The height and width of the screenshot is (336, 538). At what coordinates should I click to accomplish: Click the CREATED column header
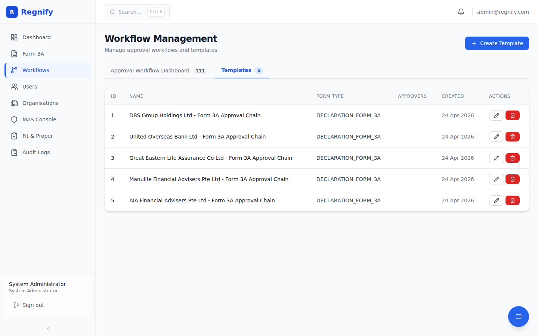coord(453,96)
